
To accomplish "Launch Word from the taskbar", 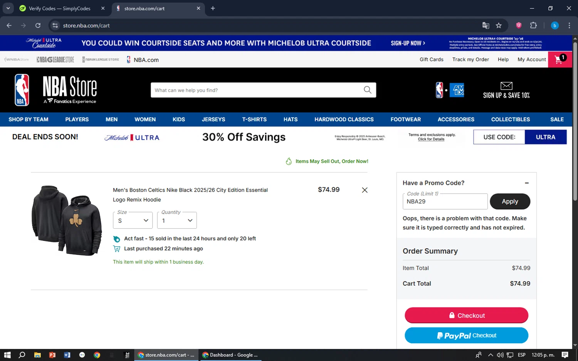I will pos(67,355).
